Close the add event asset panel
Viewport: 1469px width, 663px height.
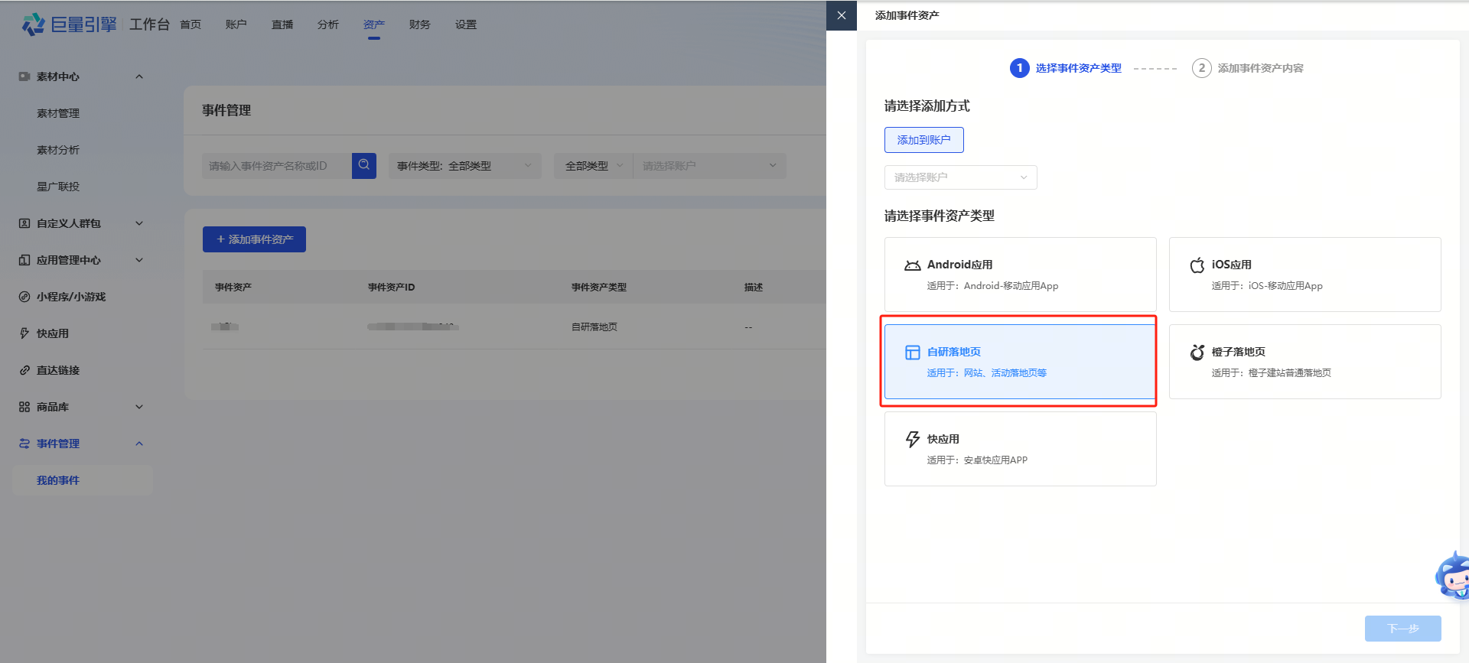click(842, 15)
